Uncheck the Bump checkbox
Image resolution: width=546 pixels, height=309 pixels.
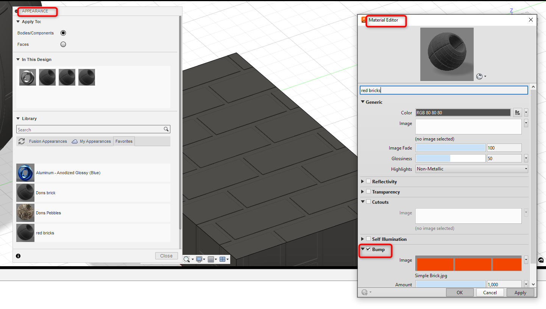368,249
